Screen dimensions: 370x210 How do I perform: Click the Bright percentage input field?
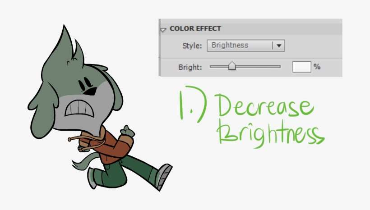point(302,67)
